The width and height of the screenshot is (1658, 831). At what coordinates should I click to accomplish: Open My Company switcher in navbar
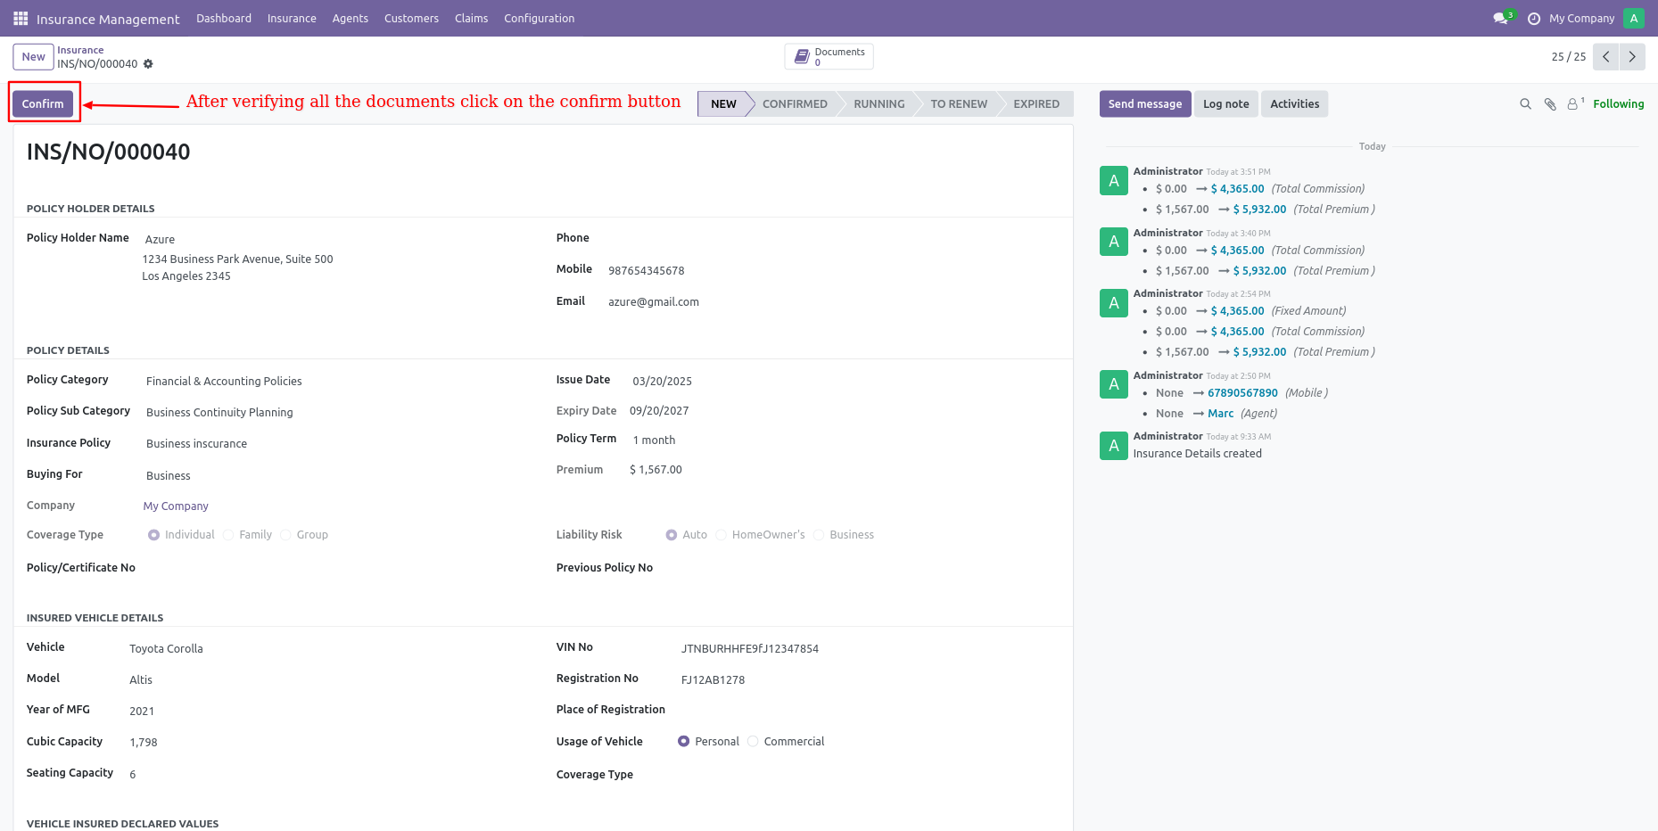(1581, 18)
